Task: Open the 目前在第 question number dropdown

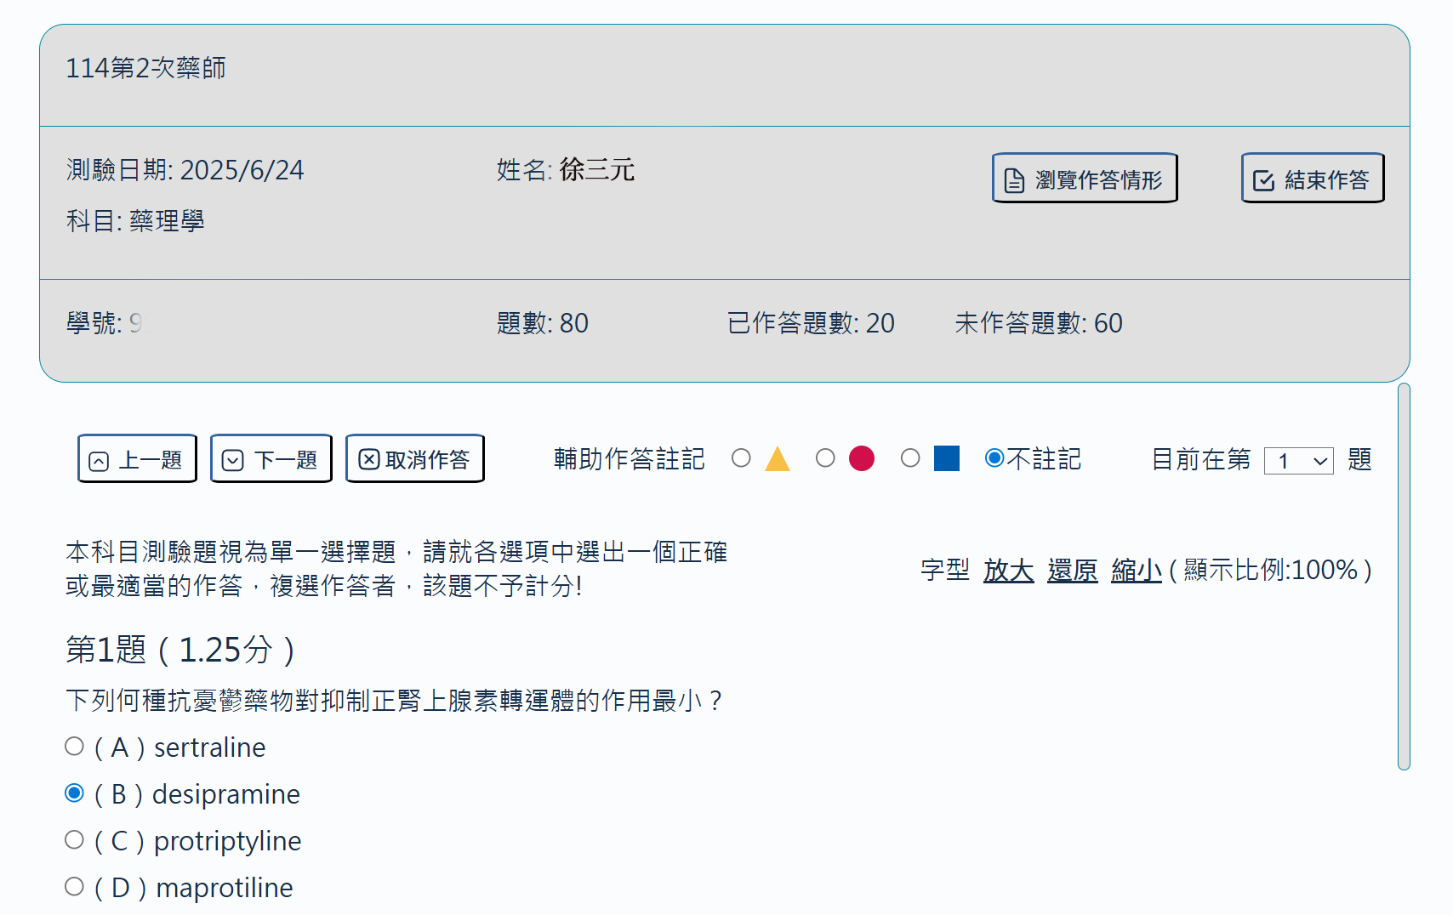Action: (x=1298, y=461)
